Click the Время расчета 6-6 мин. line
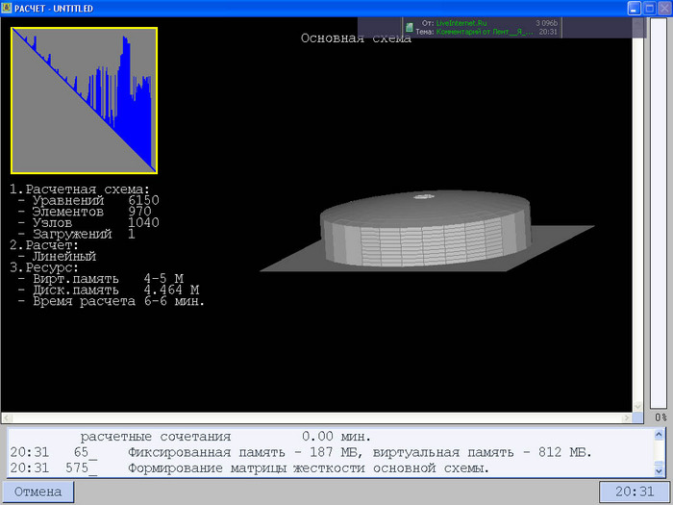673x505 pixels. [x=112, y=301]
